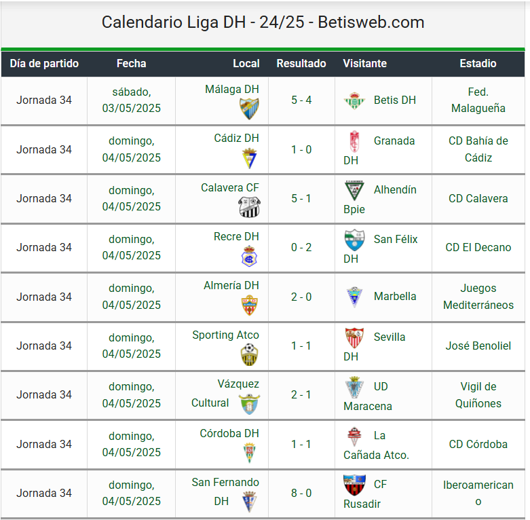Click the Vázquez Cultural team name
This screenshot has height=520, width=530.
pyautogui.click(x=225, y=393)
